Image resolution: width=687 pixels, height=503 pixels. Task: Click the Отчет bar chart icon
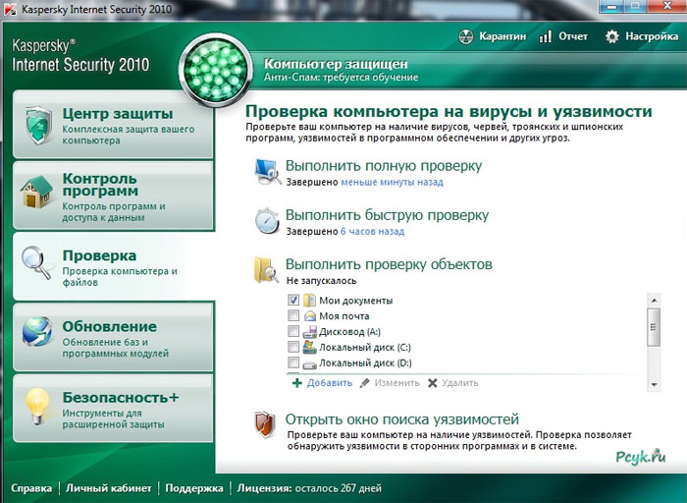pos(545,36)
